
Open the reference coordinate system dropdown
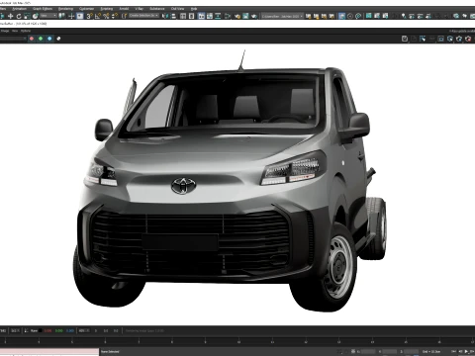[48, 16]
